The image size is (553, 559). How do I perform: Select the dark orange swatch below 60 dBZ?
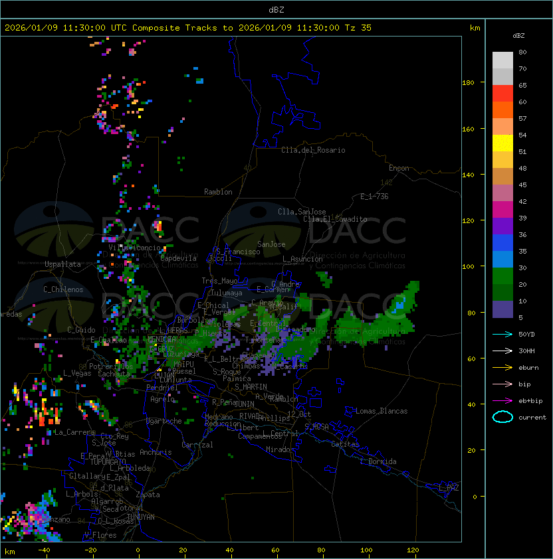(502, 110)
